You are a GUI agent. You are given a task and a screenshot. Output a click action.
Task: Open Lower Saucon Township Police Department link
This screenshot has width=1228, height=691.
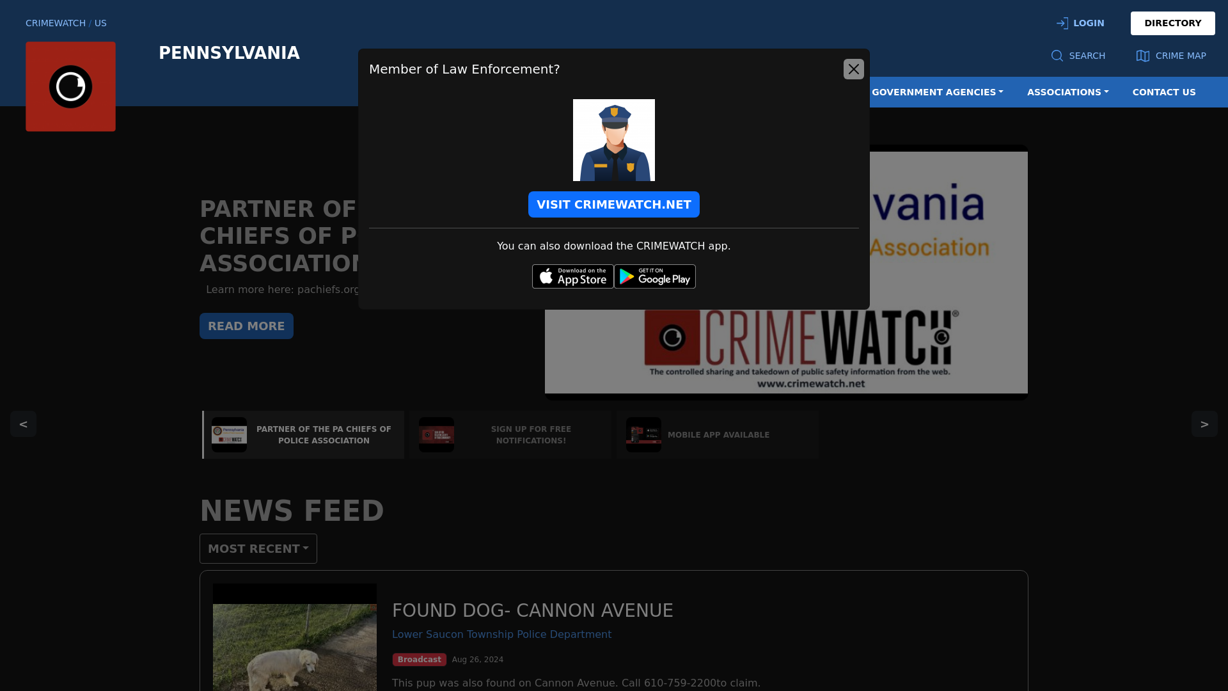point(501,634)
